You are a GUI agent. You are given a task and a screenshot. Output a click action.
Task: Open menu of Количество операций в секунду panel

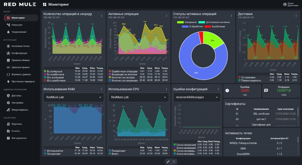[x=102, y=16]
